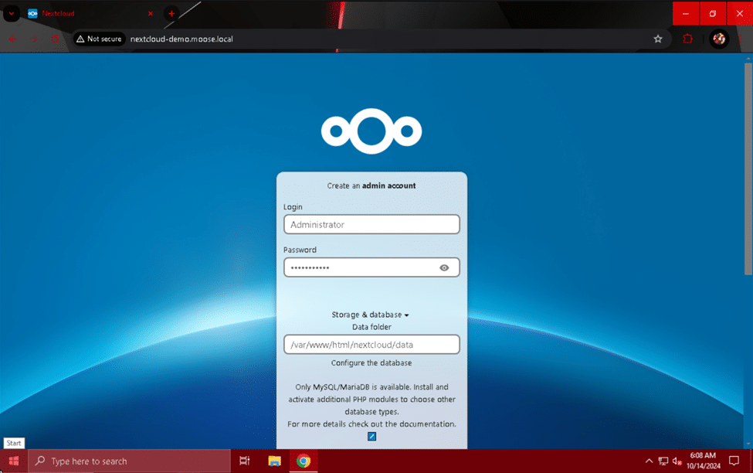
Task: View the Not secure site information
Action: 99,39
